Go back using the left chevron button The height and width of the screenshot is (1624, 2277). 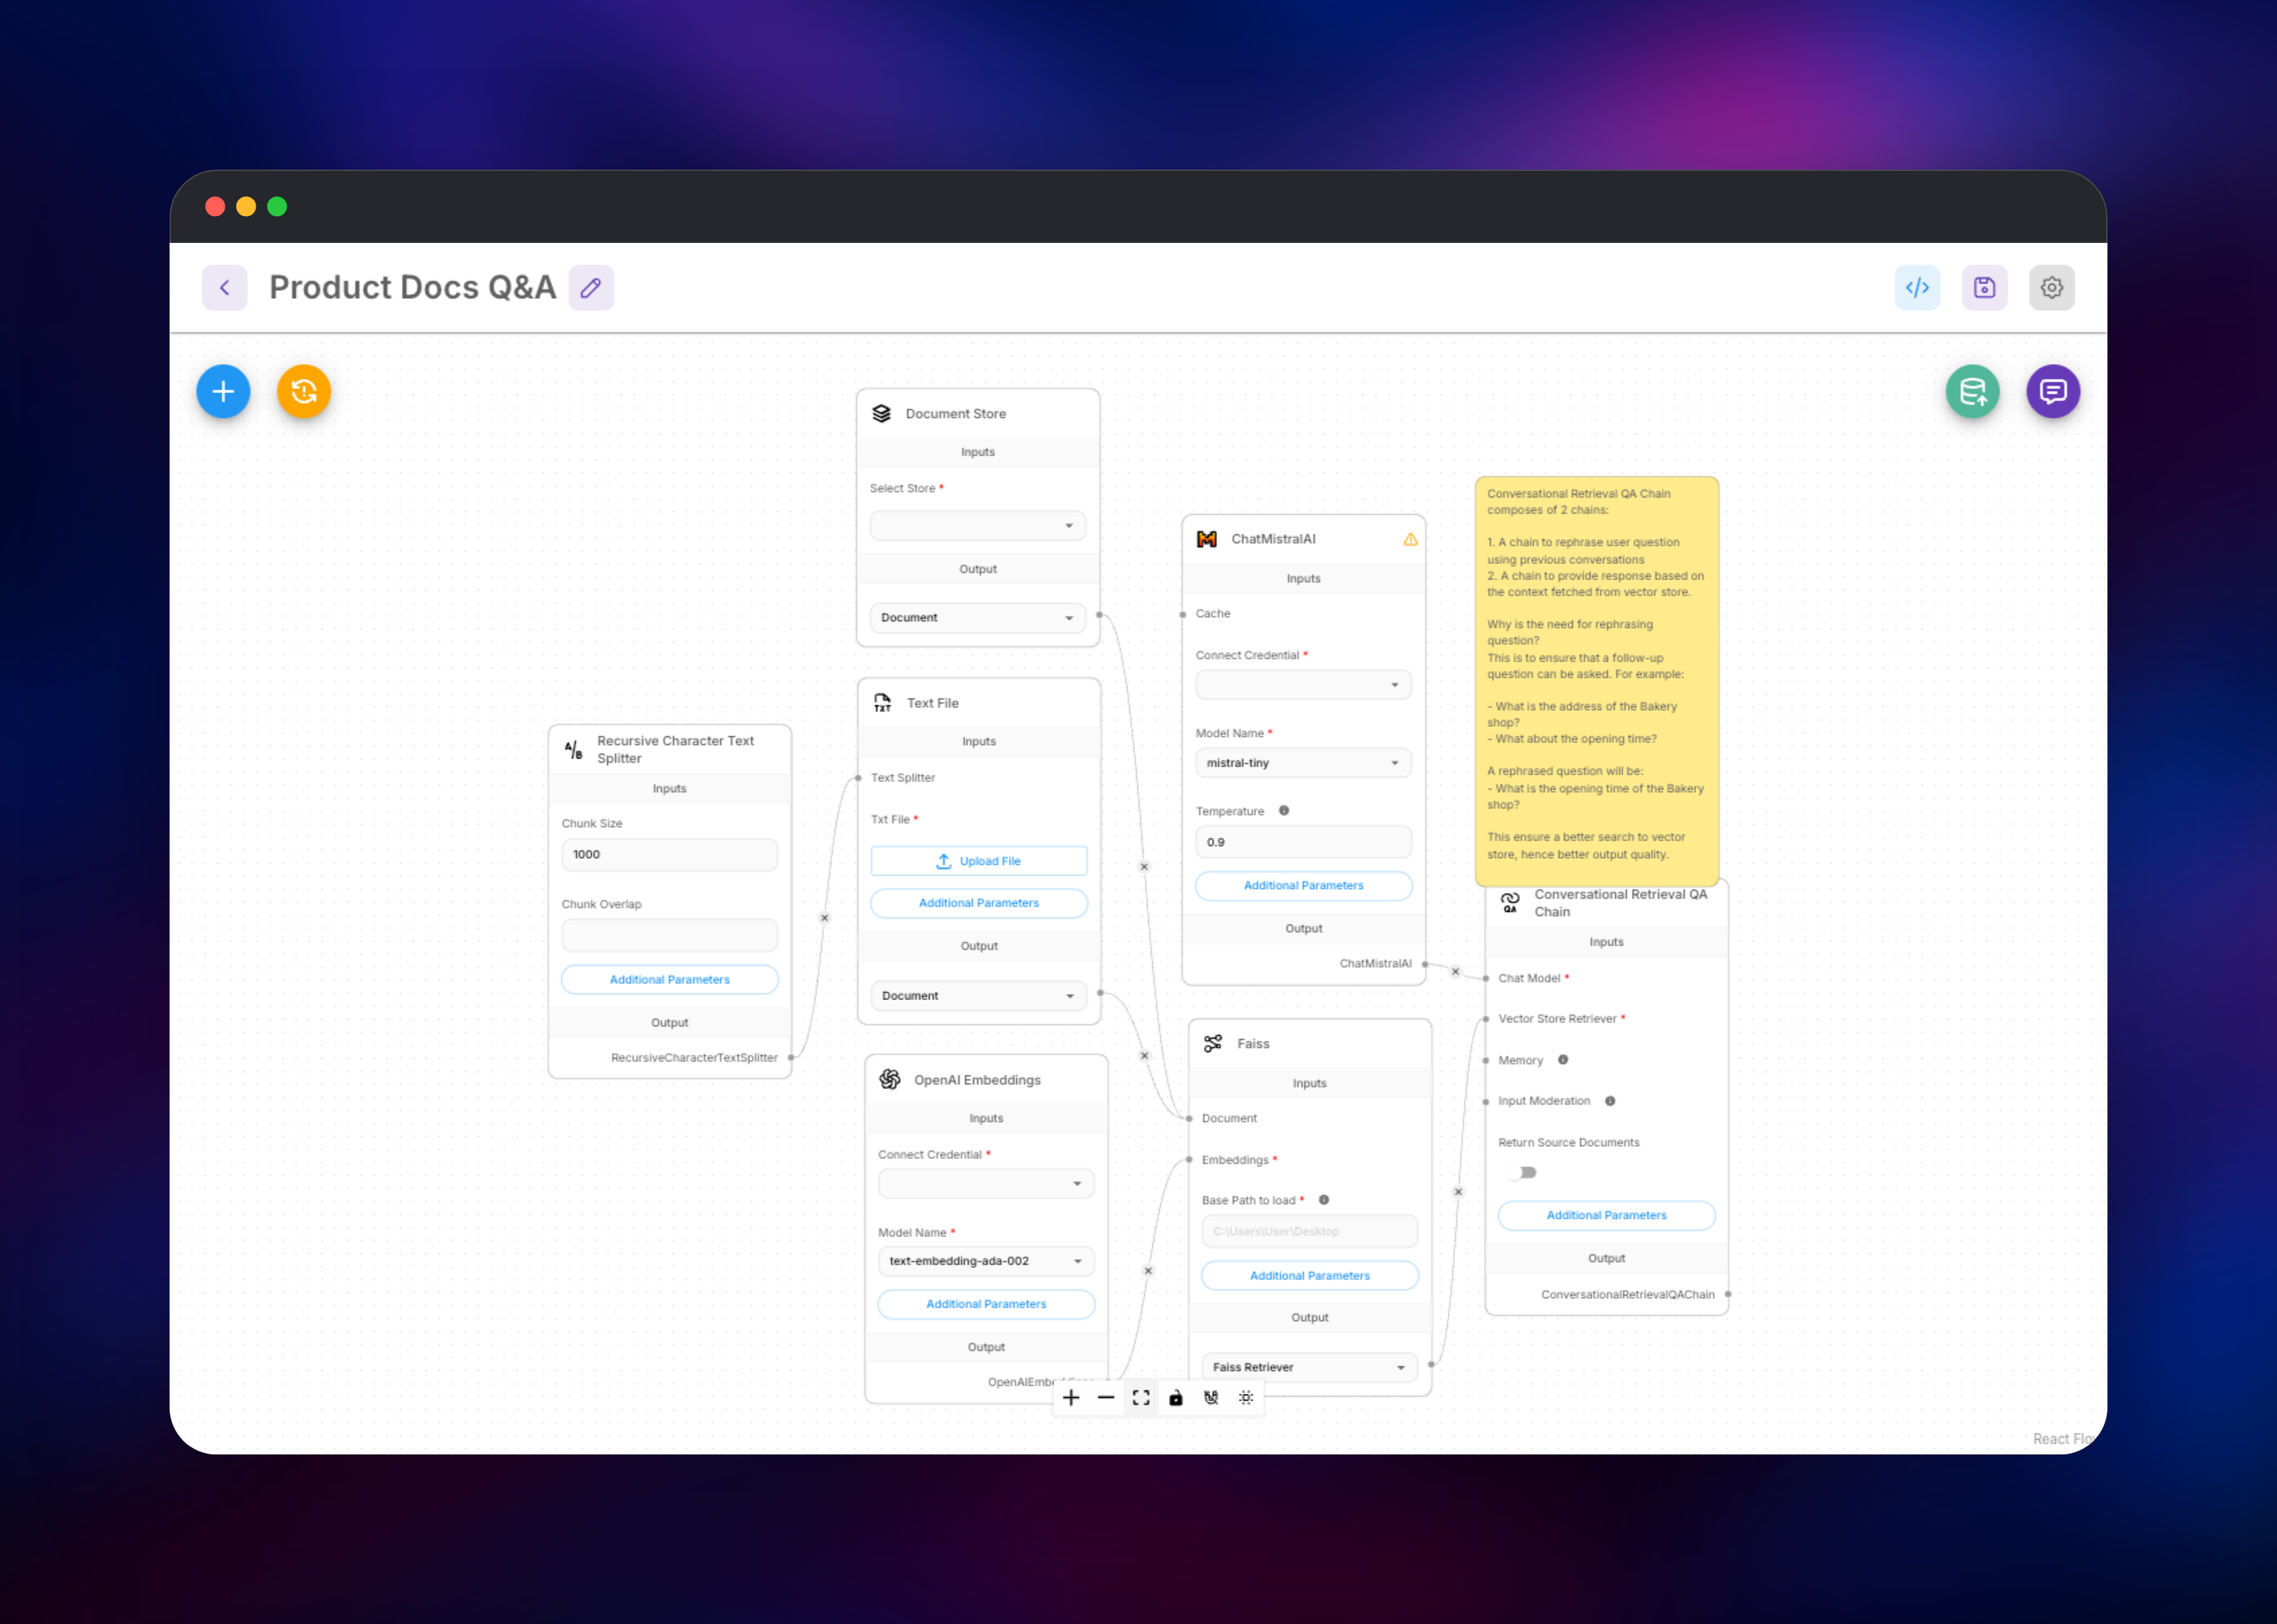coord(224,288)
